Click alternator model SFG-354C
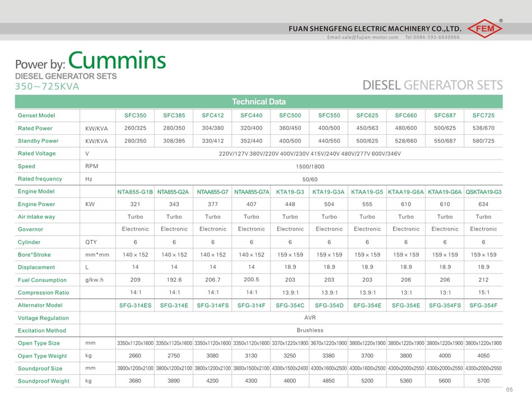Screen dimensions: 532x401 point(290,305)
